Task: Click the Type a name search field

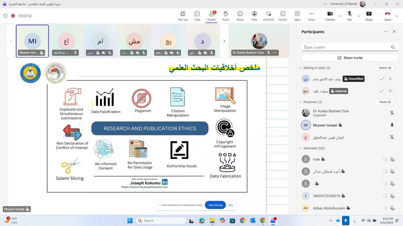Action: (346, 47)
